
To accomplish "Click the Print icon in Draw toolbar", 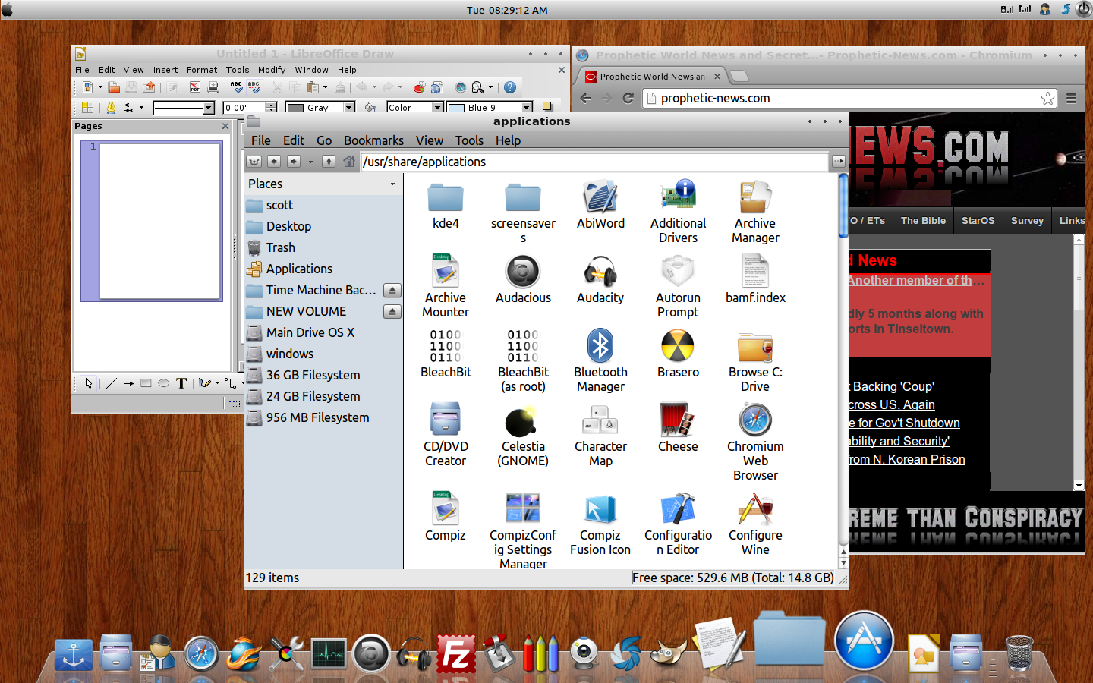I will tap(213, 87).
